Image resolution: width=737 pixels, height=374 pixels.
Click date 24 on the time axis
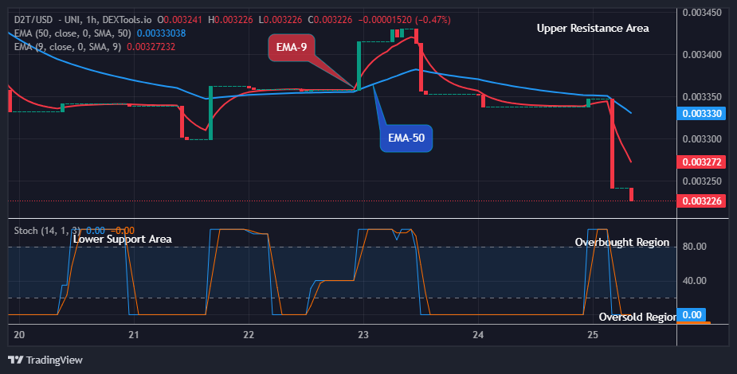coord(478,334)
